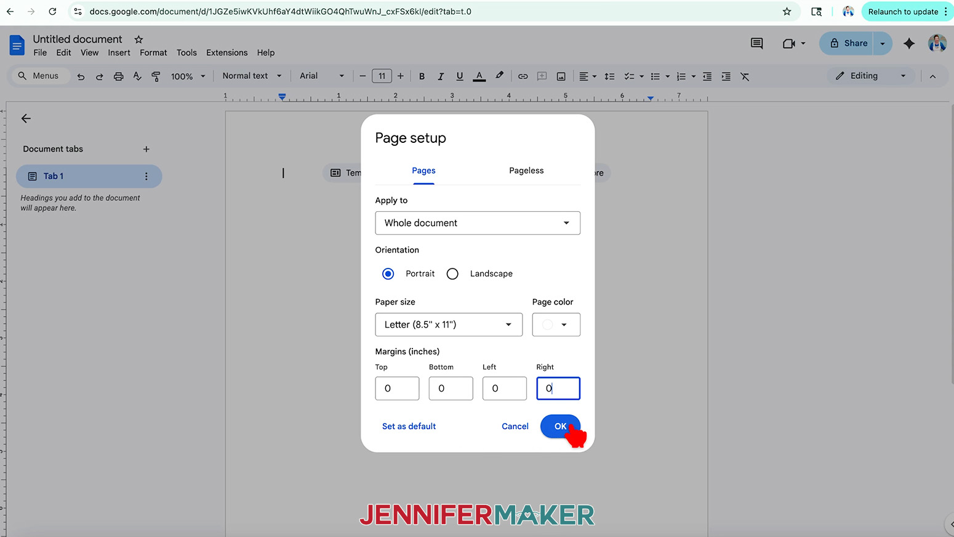Select Landscape orientation

[452, 273]
